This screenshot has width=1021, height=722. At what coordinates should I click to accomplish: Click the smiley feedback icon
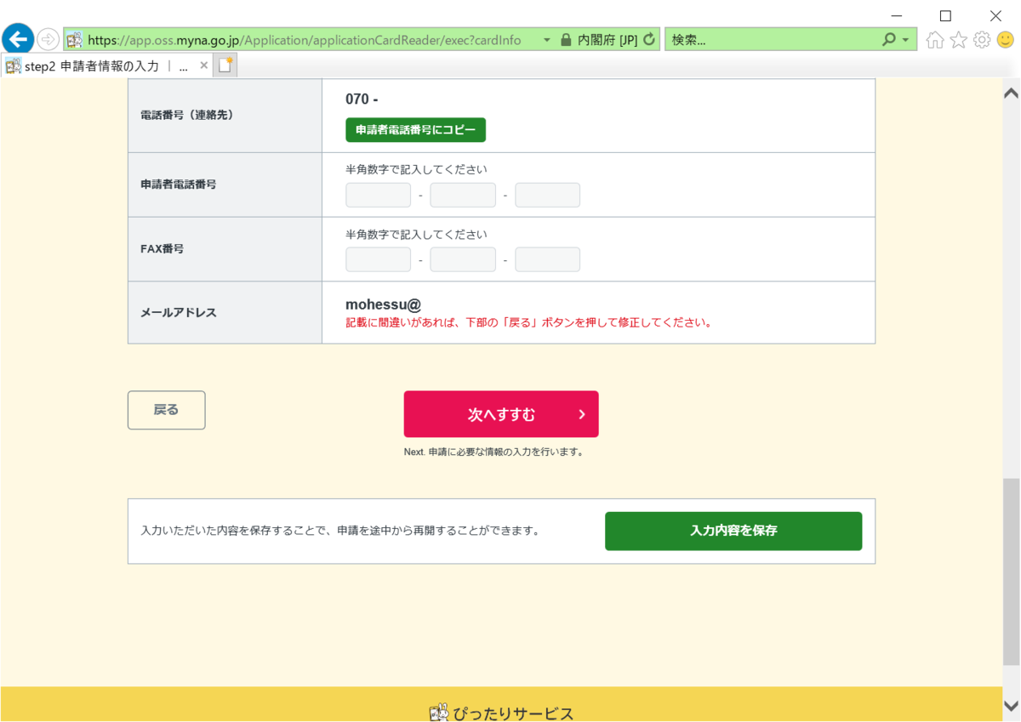(x=1006, y=40)
